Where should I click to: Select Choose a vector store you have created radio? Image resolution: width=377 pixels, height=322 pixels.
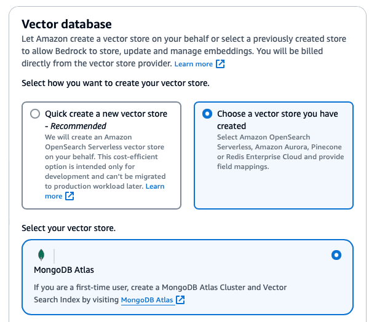(207, 114)
